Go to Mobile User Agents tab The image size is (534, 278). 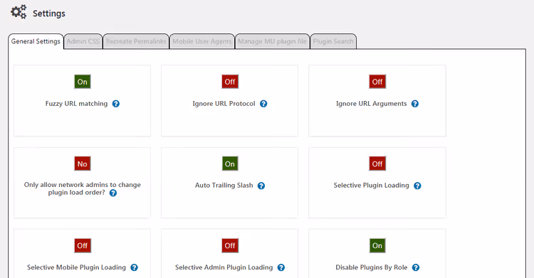pyautogui.click(x=202, y=41)
